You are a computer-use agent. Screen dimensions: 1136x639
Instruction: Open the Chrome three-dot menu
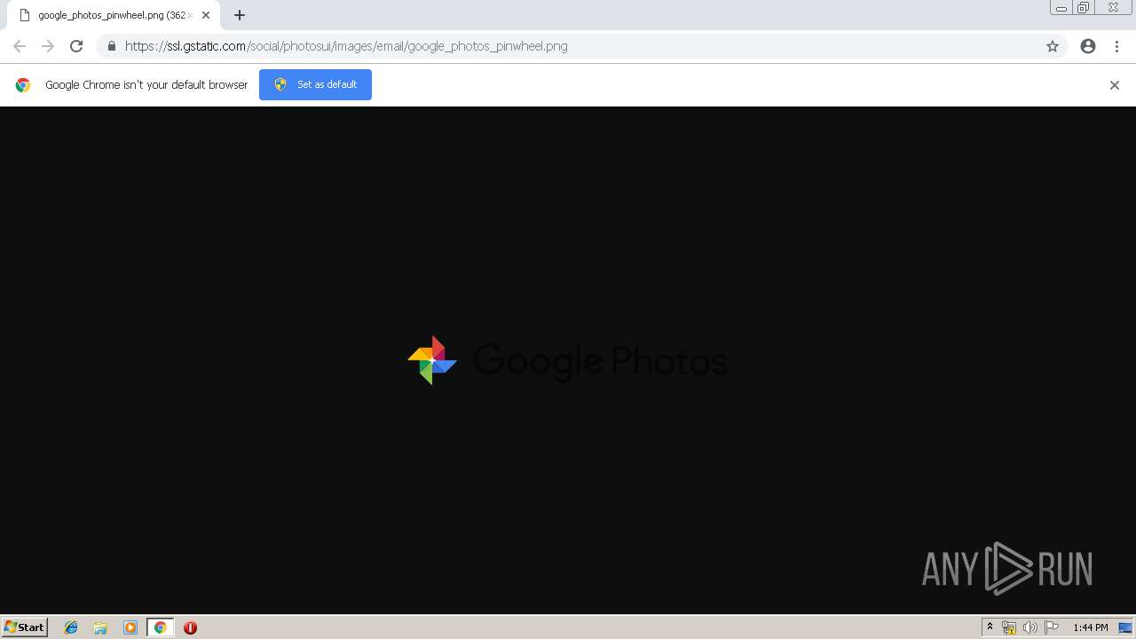[x=1116, y=46]
